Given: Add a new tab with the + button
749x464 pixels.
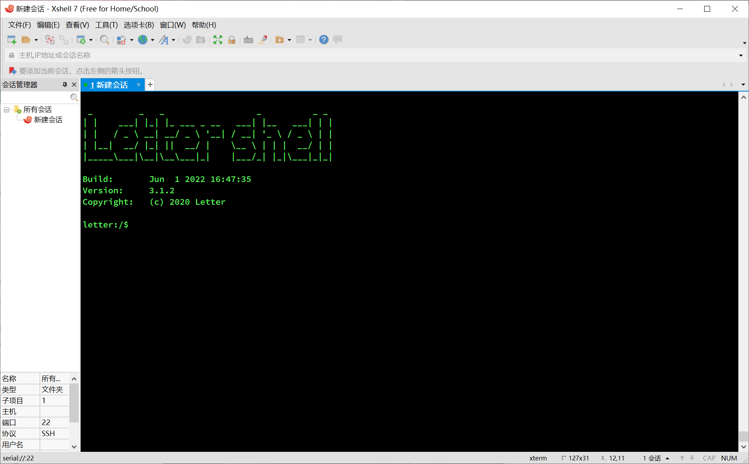Looking at the screenshot, I should 150,84.
